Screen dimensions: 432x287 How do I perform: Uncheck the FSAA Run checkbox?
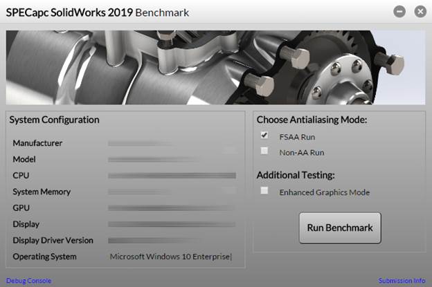264,136
